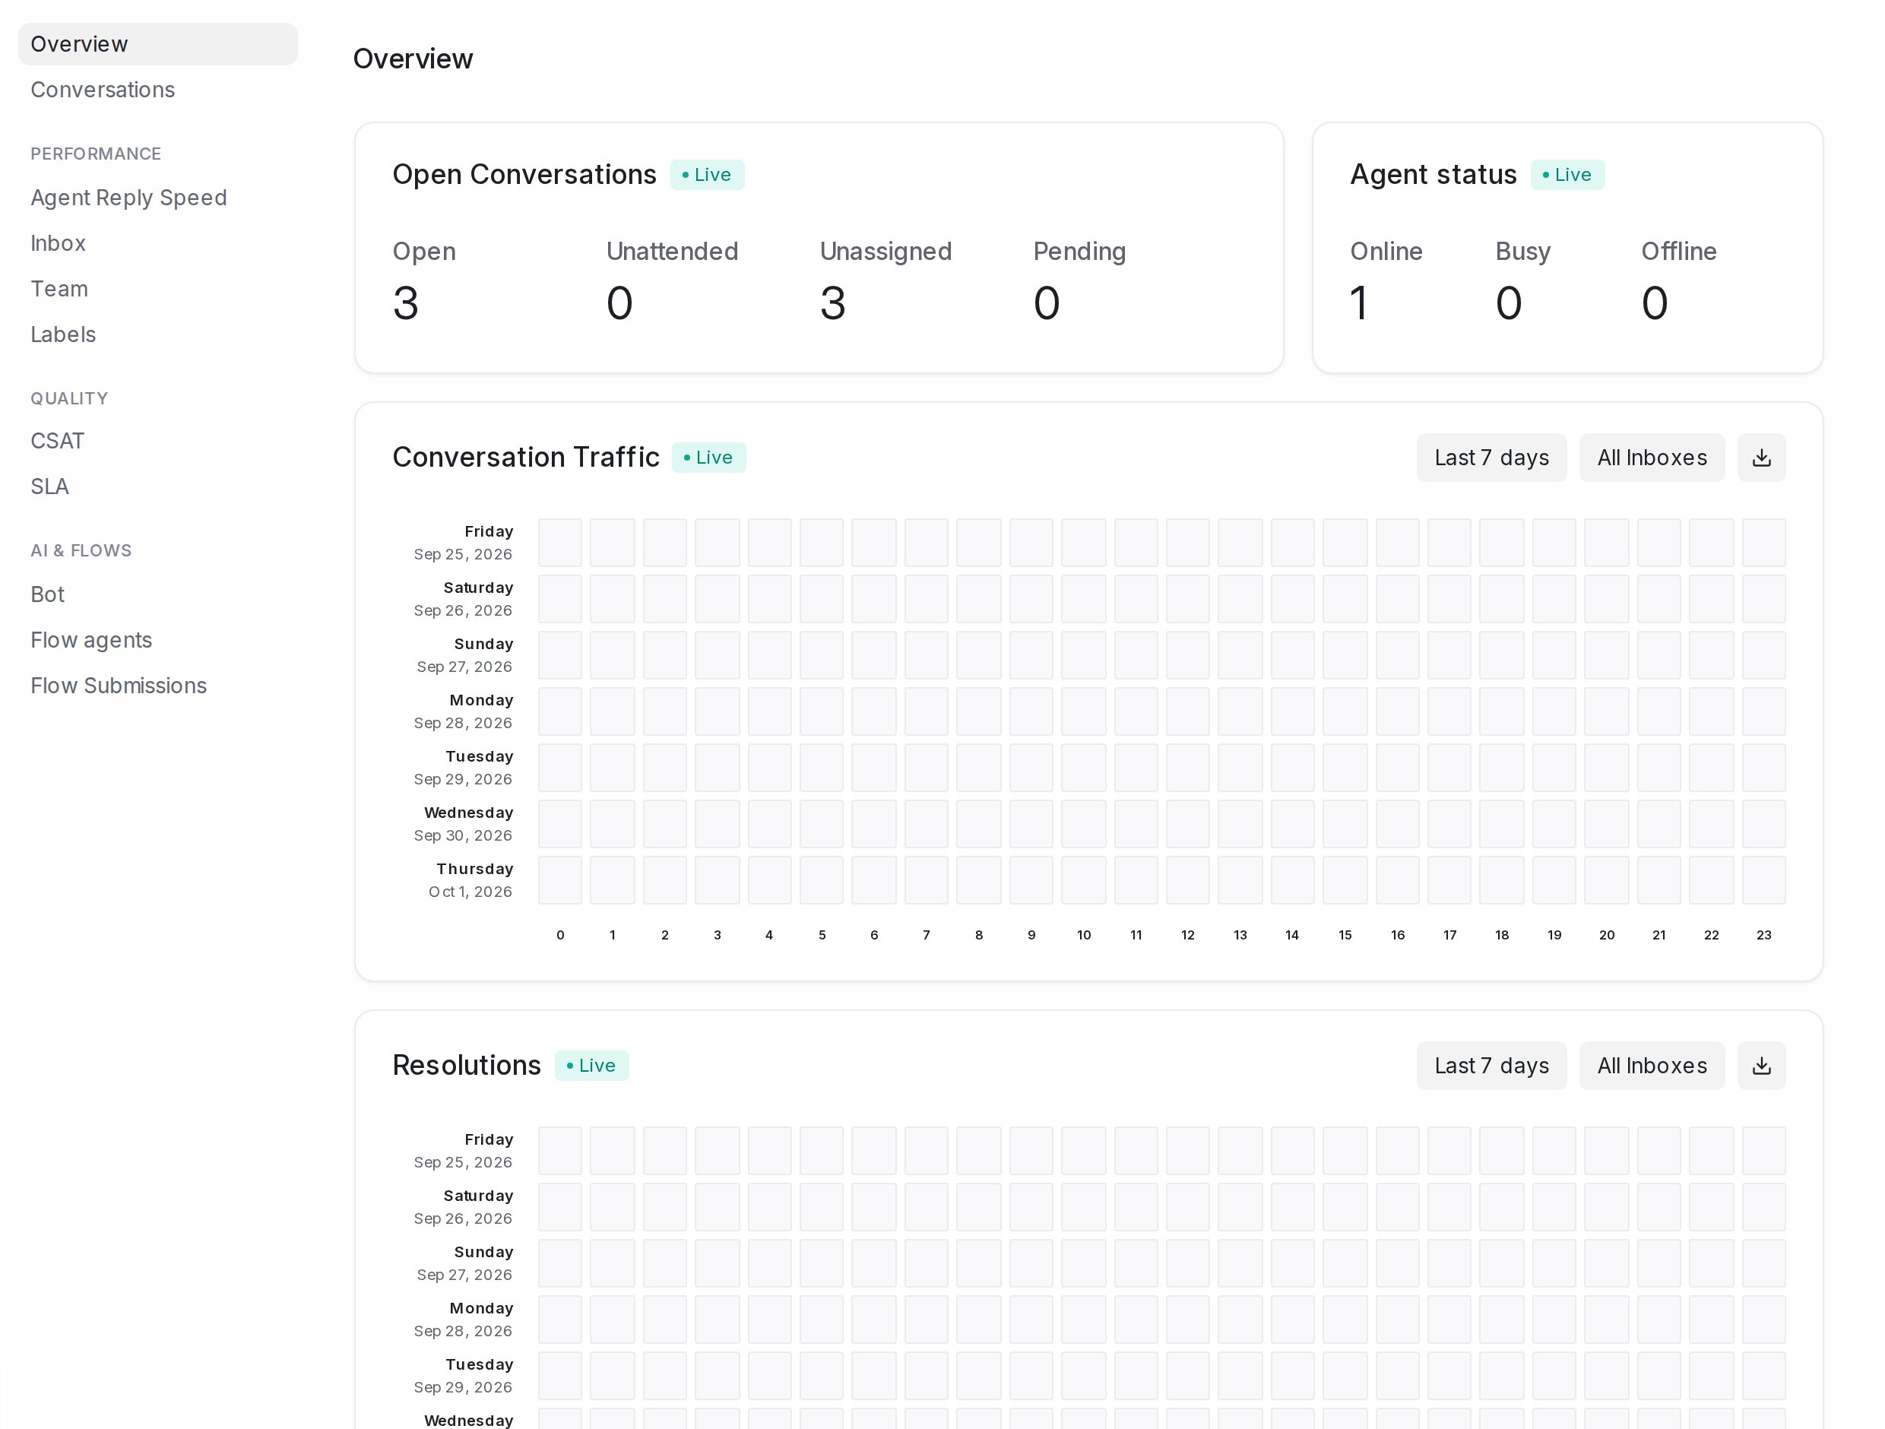Screen dimensions: 1885x1429
Task: Click Thursday Oct 1 hour 23 cell in Conversation Traffic
Action: click(x=1763, y=880)
